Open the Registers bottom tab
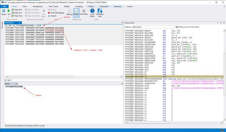226x132 pixels. click(30, 125)
